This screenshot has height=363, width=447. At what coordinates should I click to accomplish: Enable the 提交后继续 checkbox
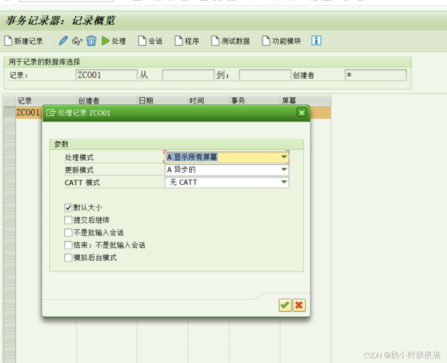68,220
